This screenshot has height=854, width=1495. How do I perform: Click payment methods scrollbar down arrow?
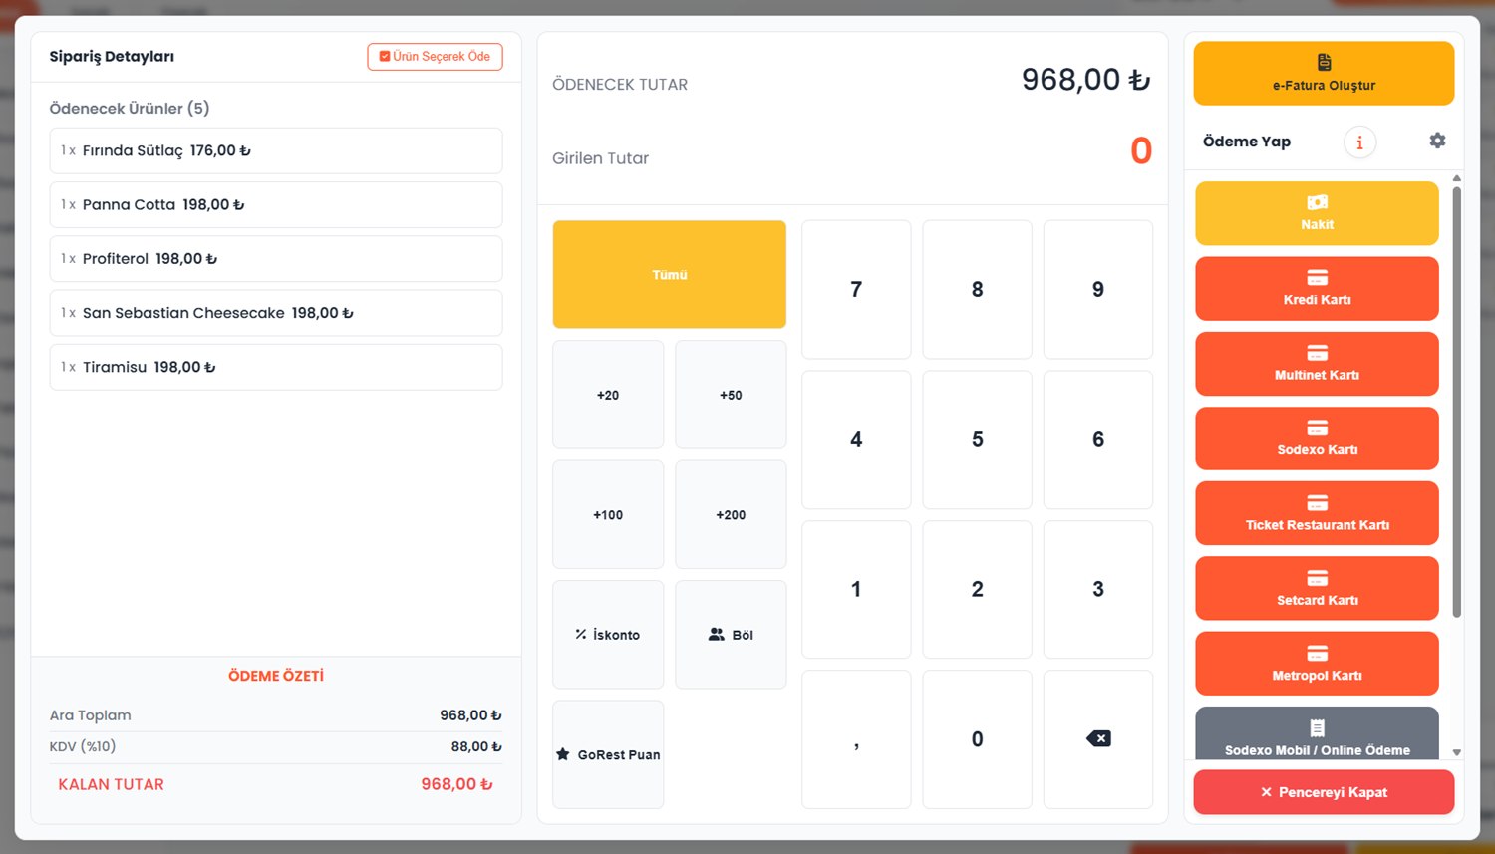(x=1456, y=753)
